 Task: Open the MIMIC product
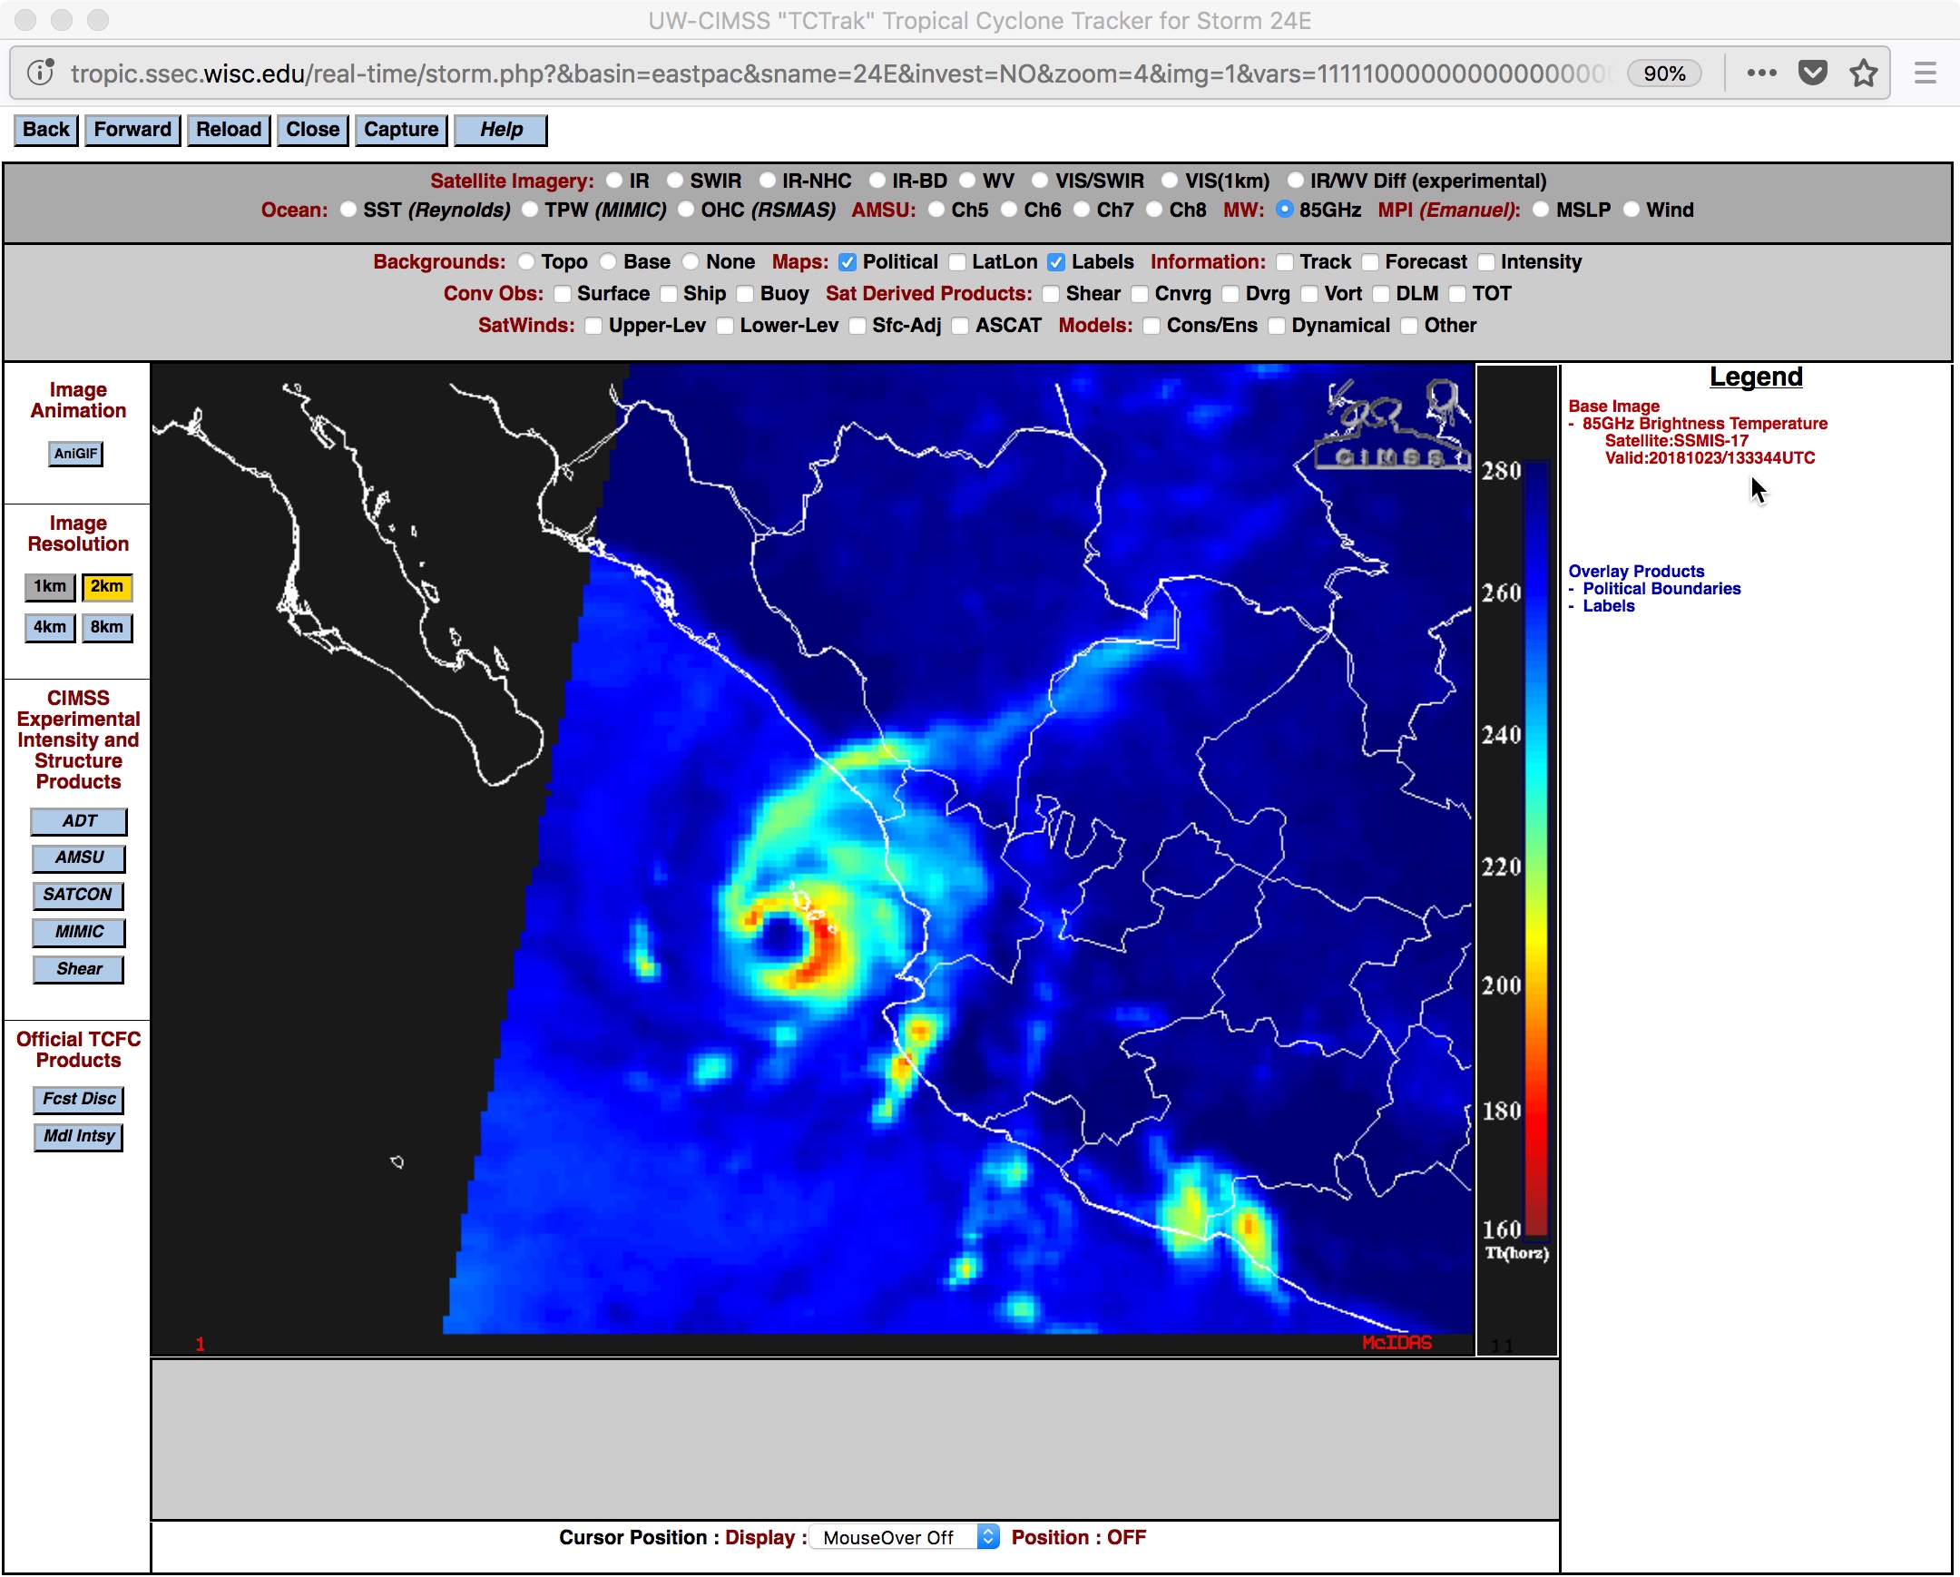(x=79, y=933)
